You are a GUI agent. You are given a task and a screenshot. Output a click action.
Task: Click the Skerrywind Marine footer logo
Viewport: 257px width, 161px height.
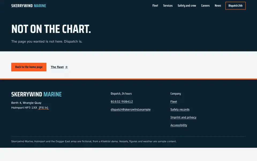36,94
